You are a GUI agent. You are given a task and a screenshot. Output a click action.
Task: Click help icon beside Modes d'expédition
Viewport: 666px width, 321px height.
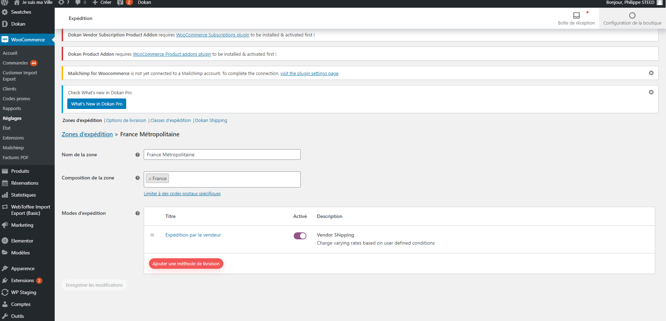(x=137, y=213)
